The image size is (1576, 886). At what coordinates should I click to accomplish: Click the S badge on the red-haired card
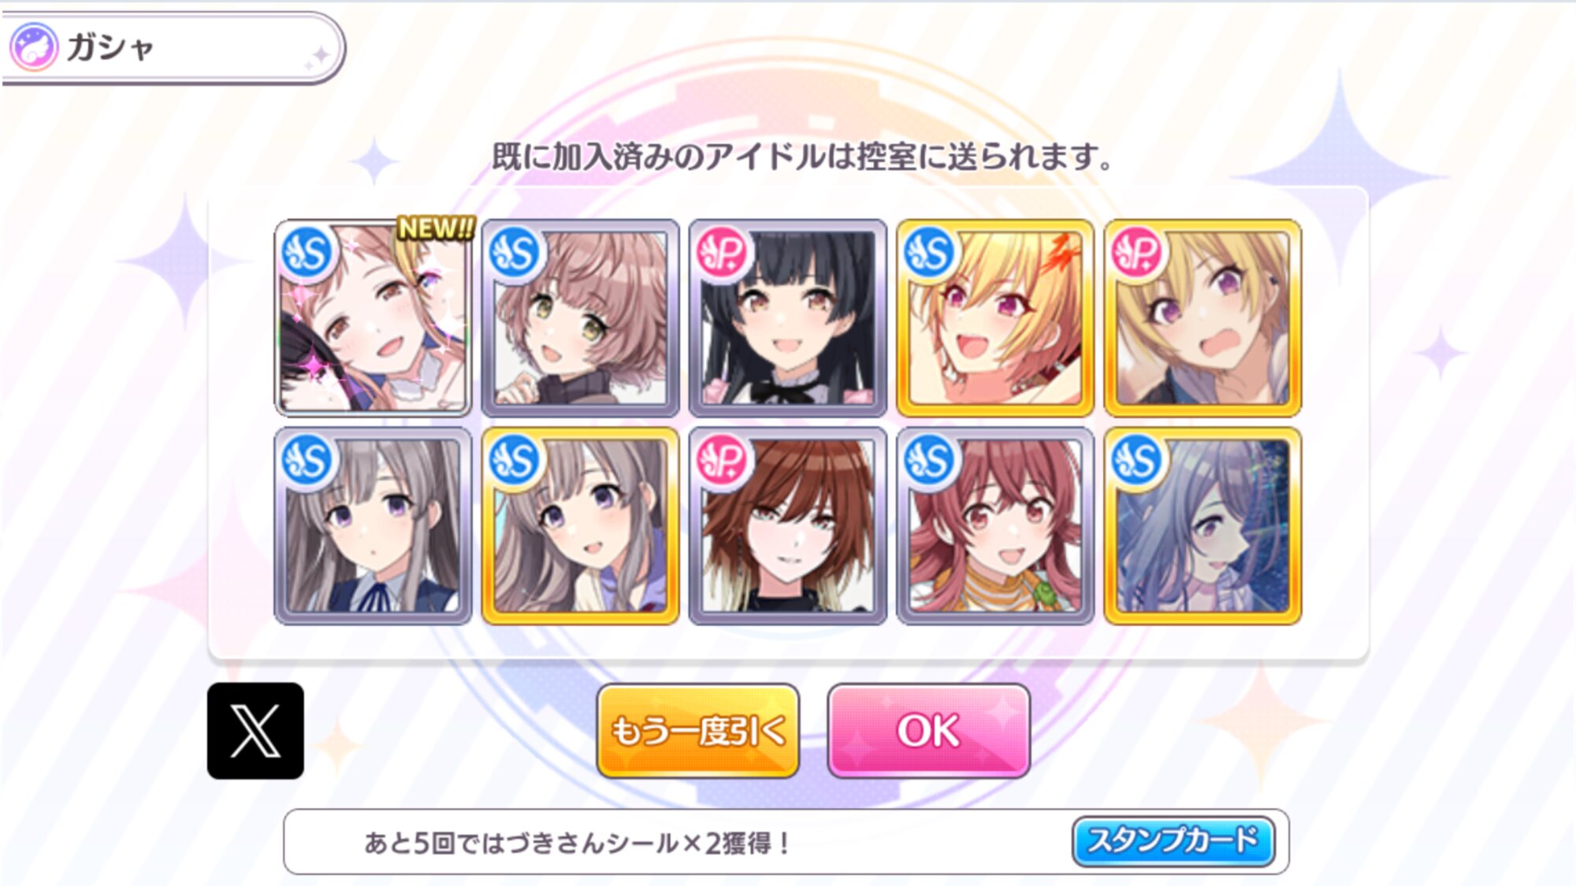click(x=929, y=461)
